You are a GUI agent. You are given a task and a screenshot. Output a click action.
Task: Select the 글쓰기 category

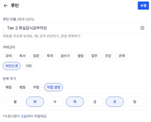pyautogui.click(x=65, y=56)
